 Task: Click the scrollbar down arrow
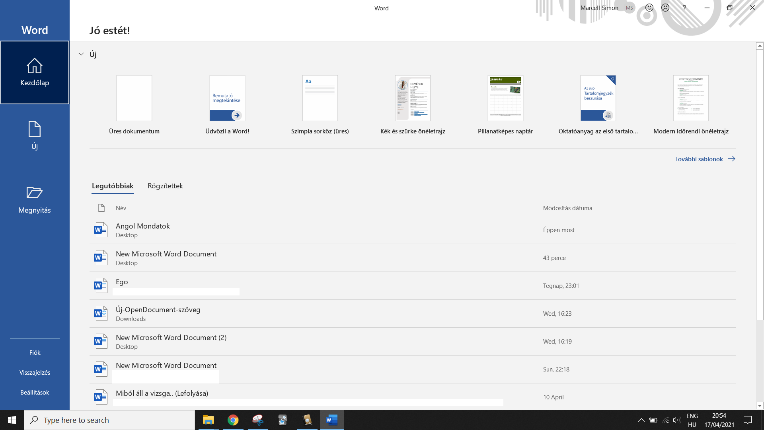point(760,406)
